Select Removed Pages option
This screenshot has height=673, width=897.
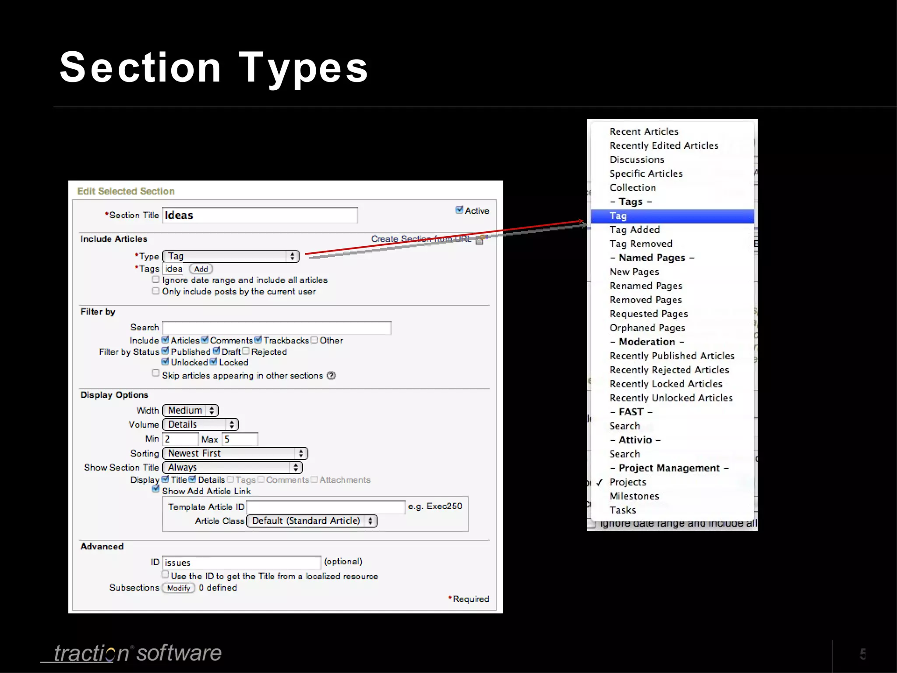click(x=673, y=300)
